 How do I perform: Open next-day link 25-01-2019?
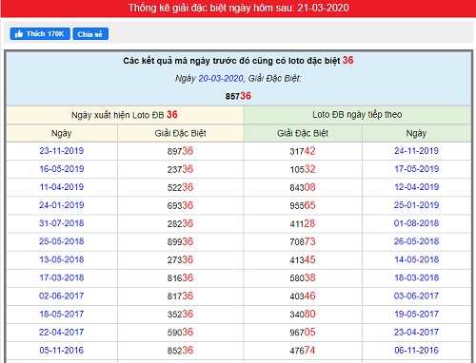[x=416, y=205]
